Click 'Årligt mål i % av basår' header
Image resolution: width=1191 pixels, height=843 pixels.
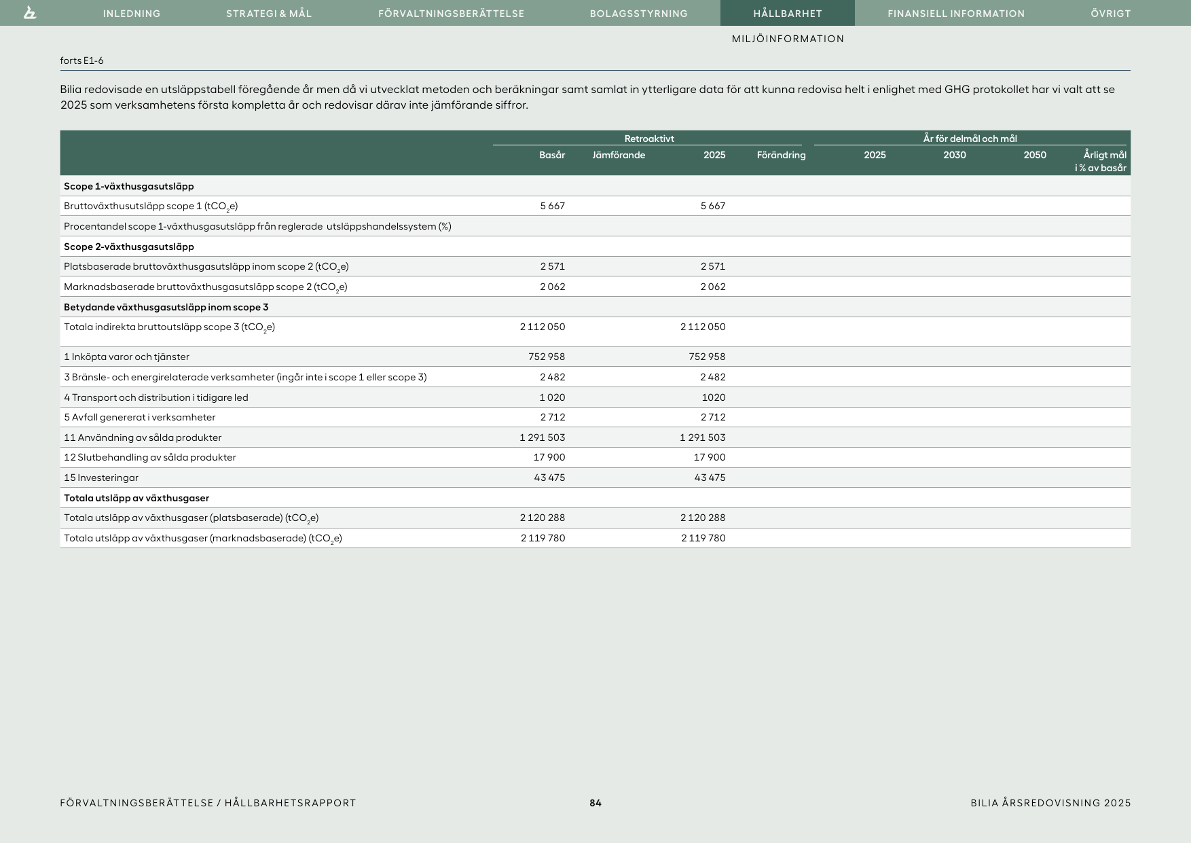pos(1100,161)
